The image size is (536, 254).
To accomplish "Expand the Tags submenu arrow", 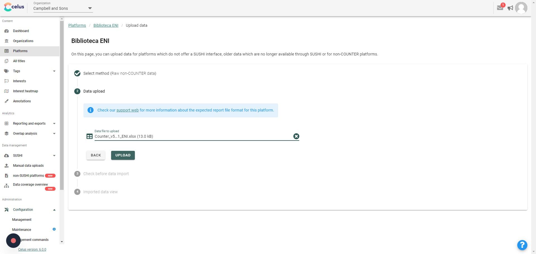I will (x=54, y=71).
